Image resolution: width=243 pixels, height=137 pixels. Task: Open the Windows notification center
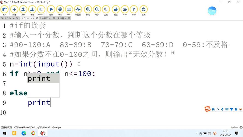(x=237, y=133)
